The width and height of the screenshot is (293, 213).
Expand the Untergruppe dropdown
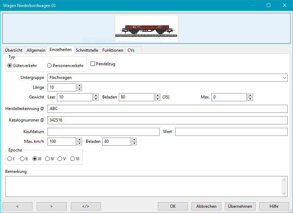click(x=285, y=78)
